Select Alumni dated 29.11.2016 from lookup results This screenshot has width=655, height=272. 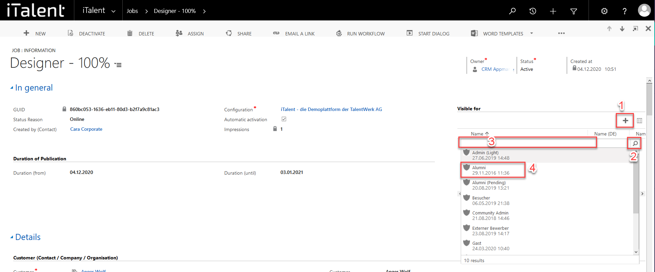point(547,170)
